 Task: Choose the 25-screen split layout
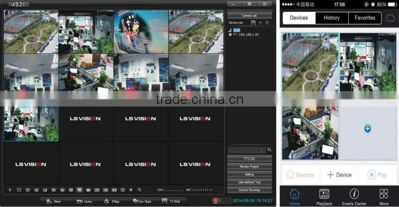(x=97, y=190)
